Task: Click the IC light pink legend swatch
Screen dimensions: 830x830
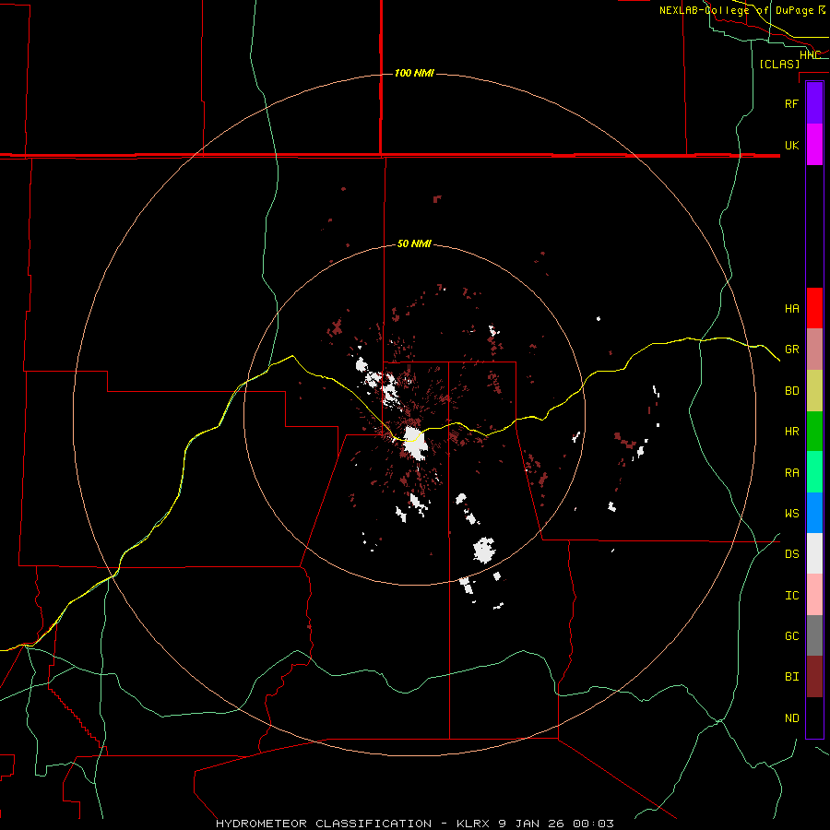Action: point(814,595)
